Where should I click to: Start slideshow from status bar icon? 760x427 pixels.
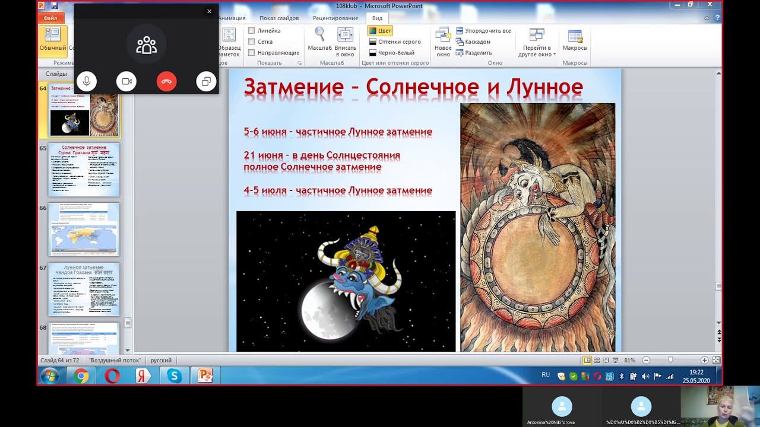coord(615,360)
